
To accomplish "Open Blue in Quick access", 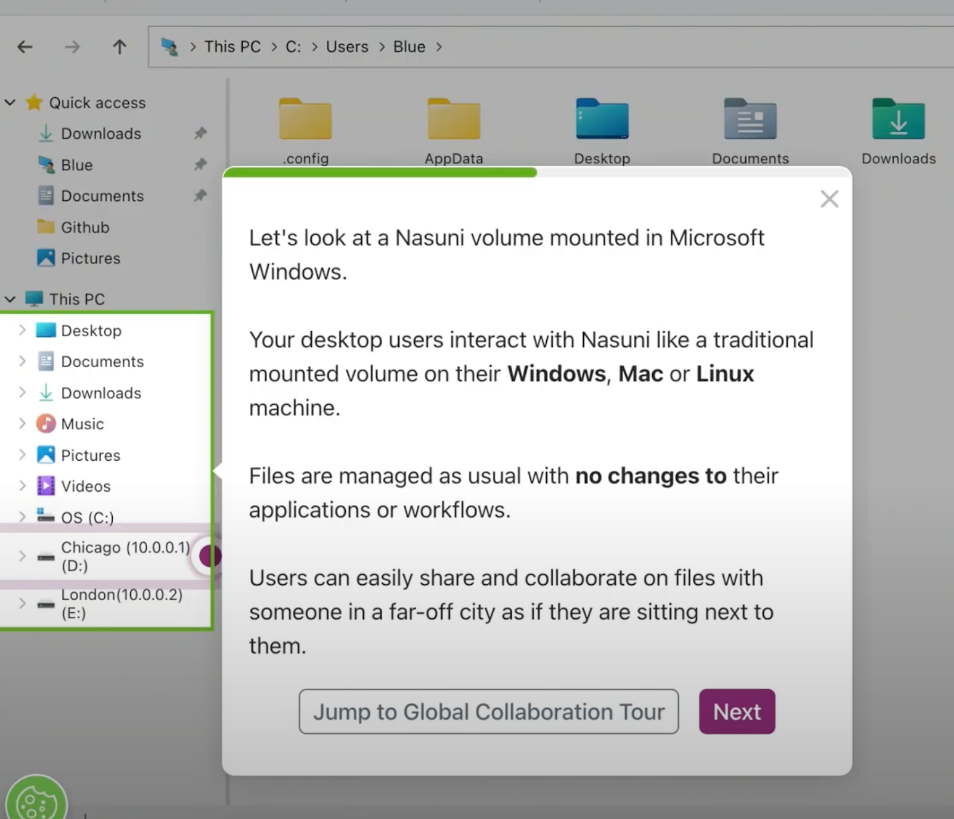I will 77,165.
